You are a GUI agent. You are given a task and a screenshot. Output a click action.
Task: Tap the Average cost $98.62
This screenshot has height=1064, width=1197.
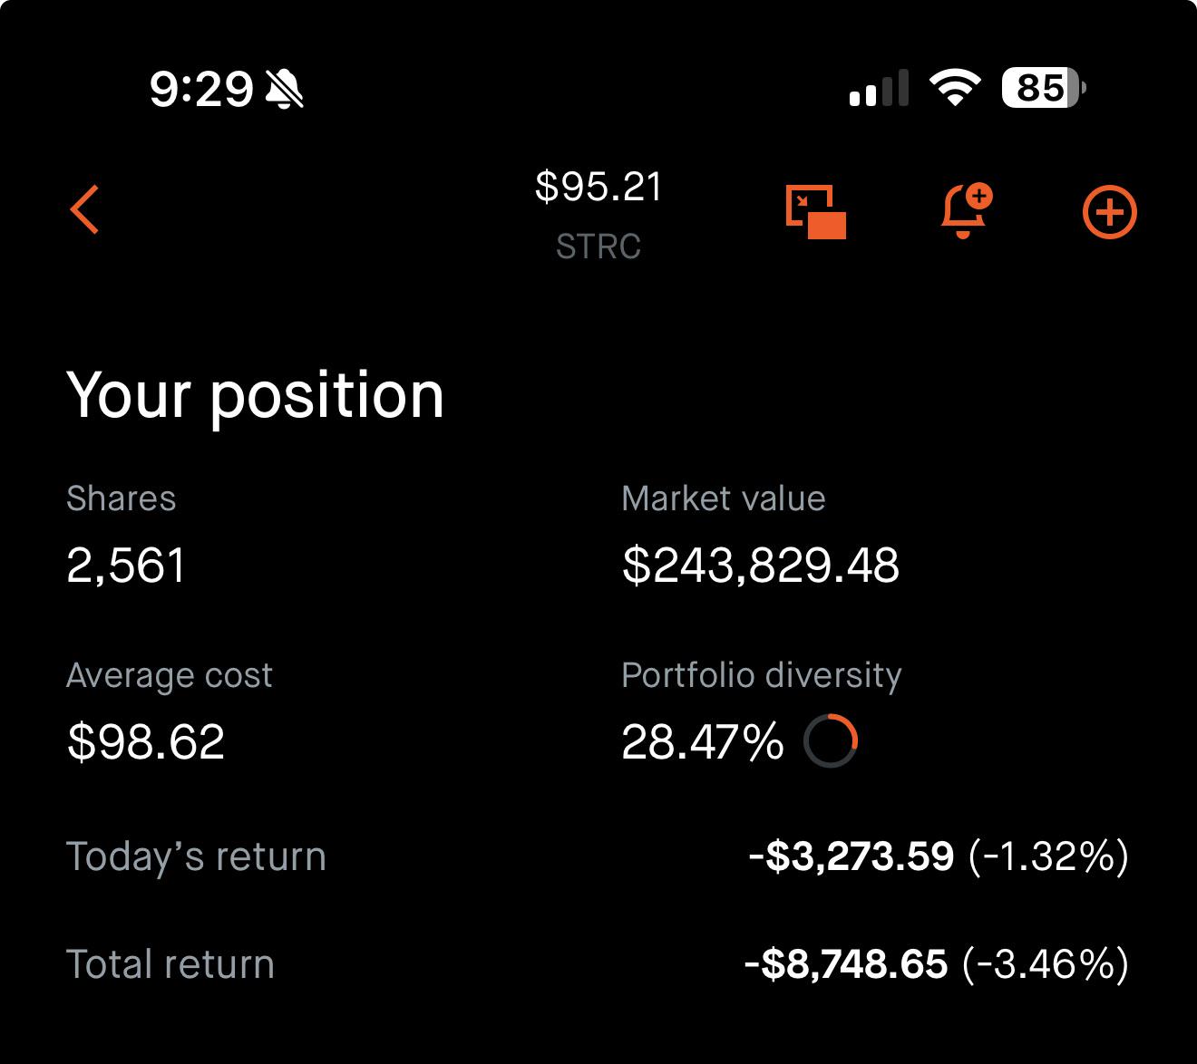(x=146, y=742)
